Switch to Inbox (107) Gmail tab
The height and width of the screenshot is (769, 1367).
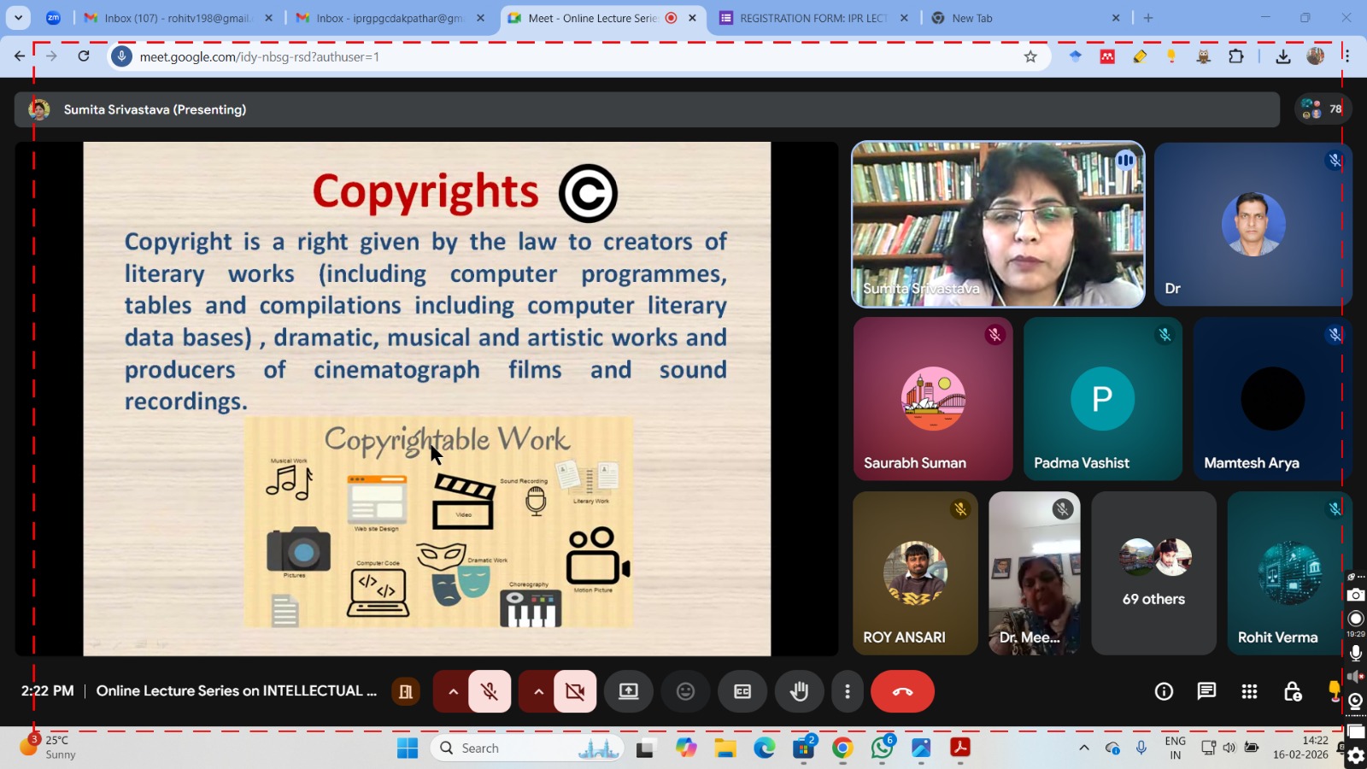(x=175, y=18)
